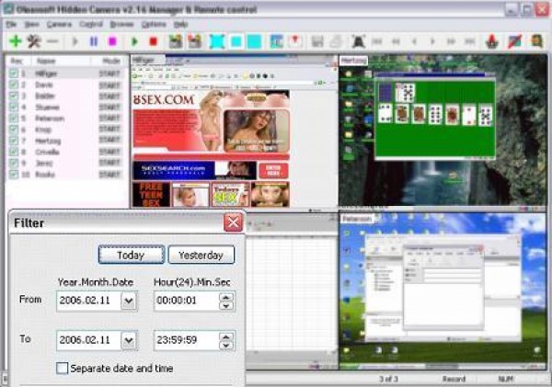Click the green play arrow icon

click(134, 41)
